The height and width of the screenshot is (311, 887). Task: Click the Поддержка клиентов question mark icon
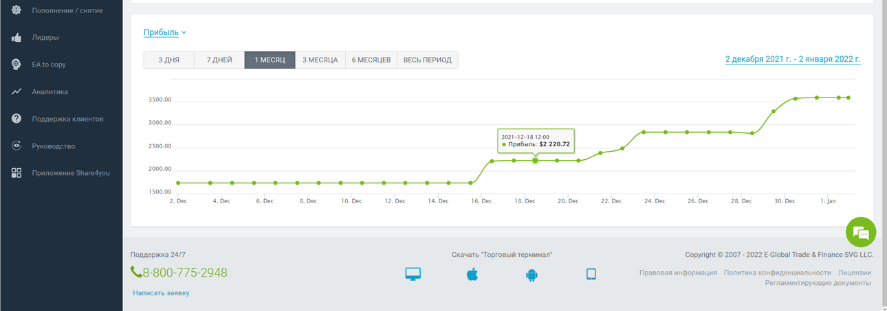tap(17, 119)
